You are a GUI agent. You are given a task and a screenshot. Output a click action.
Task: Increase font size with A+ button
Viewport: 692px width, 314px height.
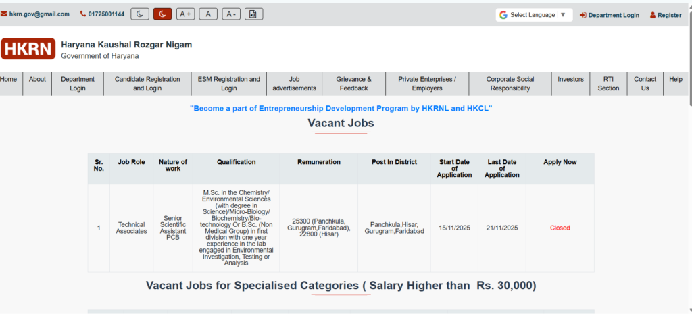click(x=185, y=14)
